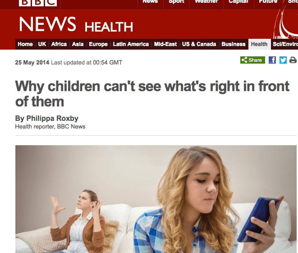Click the BBC logo
The height and width of the screenshot is (253, 298).
tap(38, 3)
